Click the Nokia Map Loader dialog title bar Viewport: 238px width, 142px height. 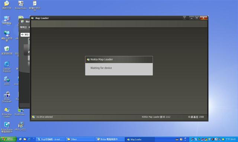click(x=119, y=60)
